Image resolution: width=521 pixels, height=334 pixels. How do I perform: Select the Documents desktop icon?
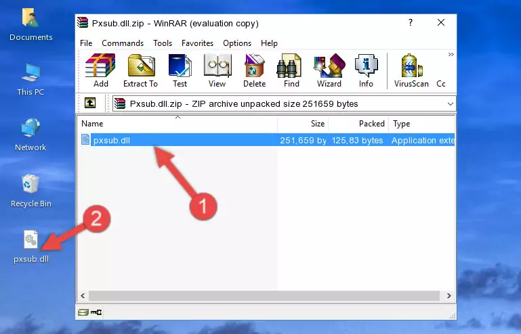(x=31, y=25)
